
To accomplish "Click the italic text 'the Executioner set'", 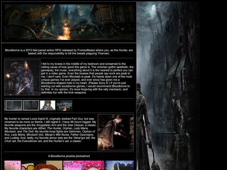I will (x=29, y=141).
